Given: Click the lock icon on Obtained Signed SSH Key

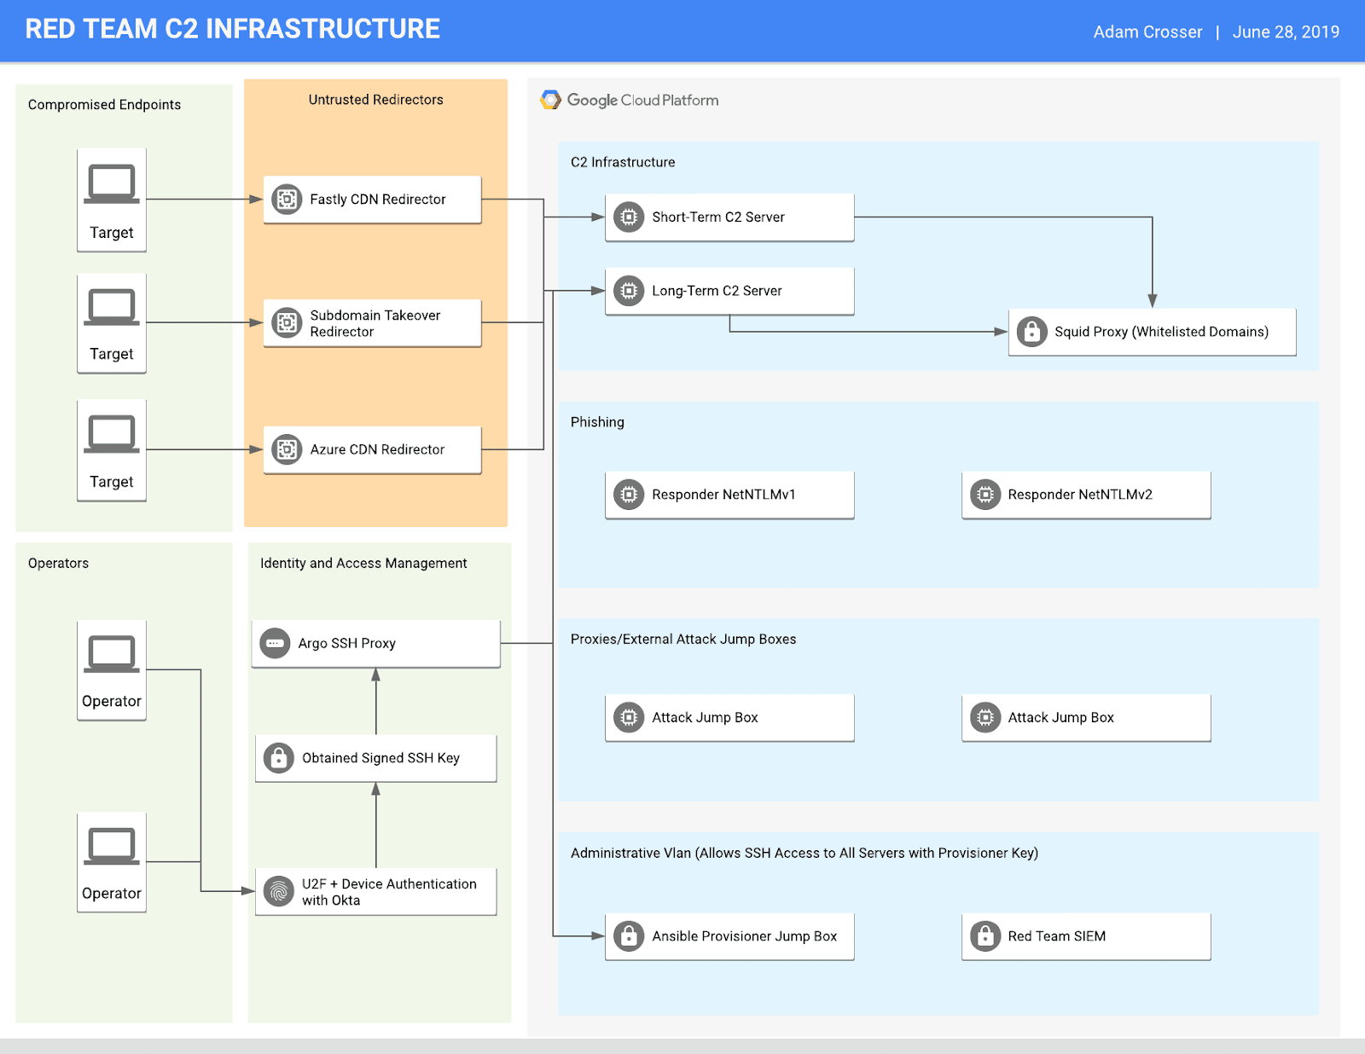Looking at the screenshot, I should coord(278,757).
